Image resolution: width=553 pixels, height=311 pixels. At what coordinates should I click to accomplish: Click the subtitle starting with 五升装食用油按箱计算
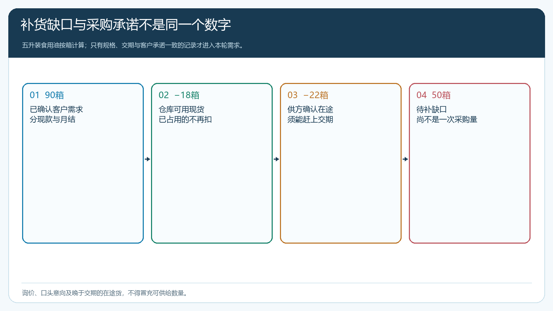(134, 45)
